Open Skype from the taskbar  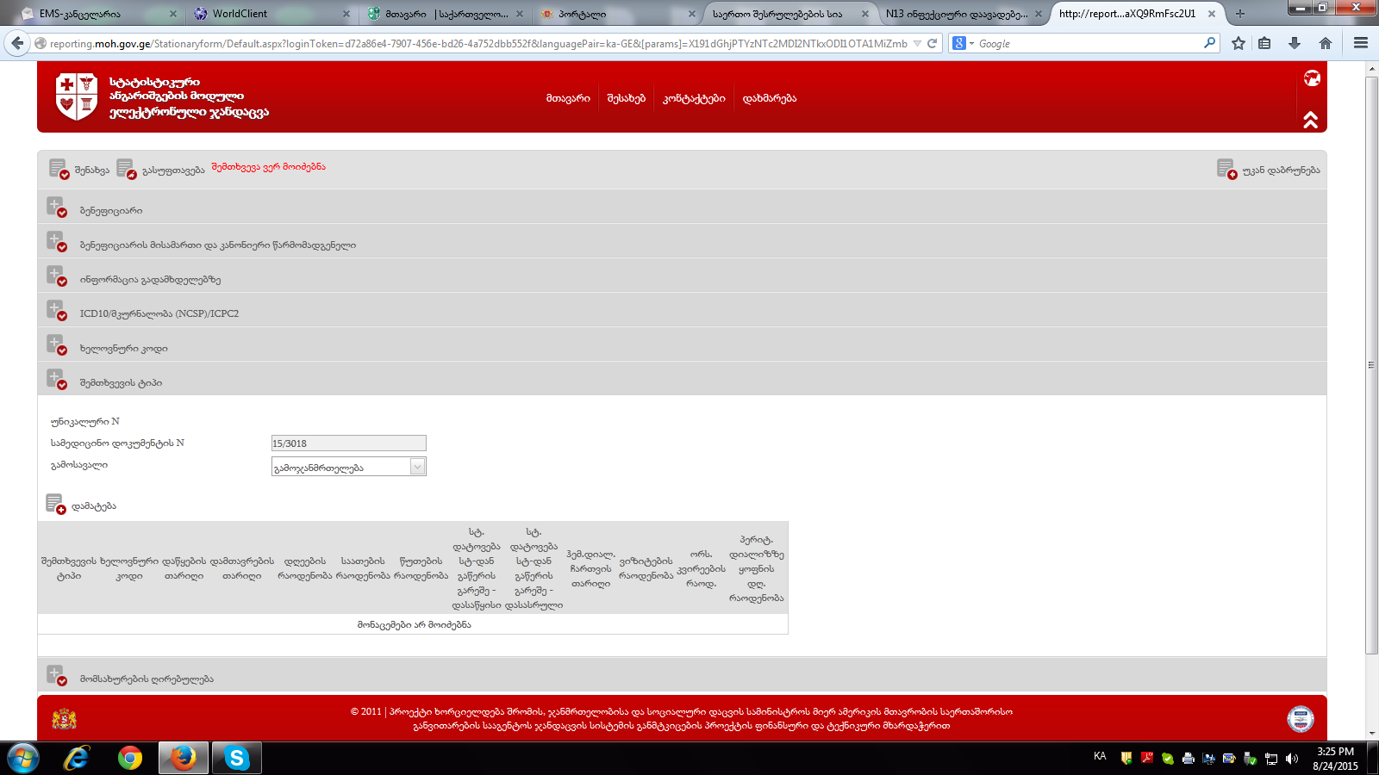[x=237, y=758]
